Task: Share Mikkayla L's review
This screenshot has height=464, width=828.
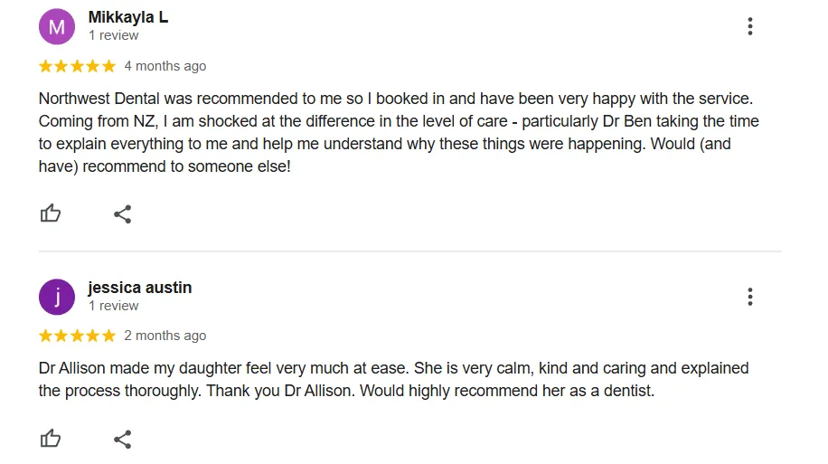Action: coord(123,214)
